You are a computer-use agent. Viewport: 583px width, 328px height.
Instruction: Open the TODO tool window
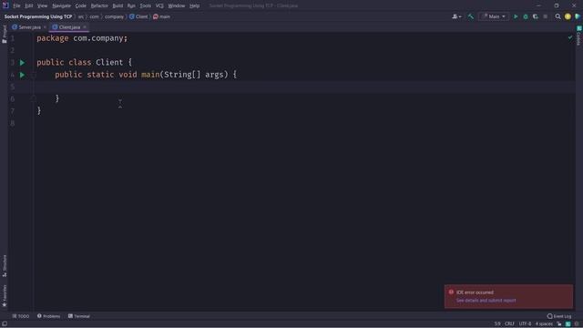pos(21,316)
